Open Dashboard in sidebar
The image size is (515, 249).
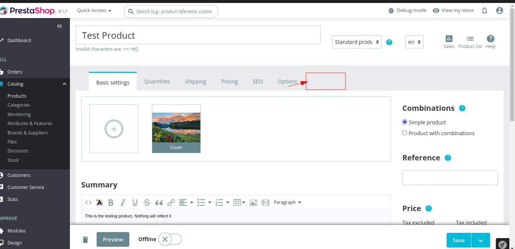[x=19, y=40]
